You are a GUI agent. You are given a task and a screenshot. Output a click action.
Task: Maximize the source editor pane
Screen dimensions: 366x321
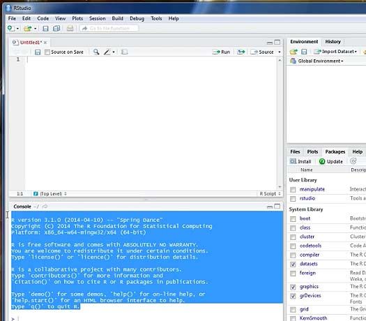click(277, 42)
